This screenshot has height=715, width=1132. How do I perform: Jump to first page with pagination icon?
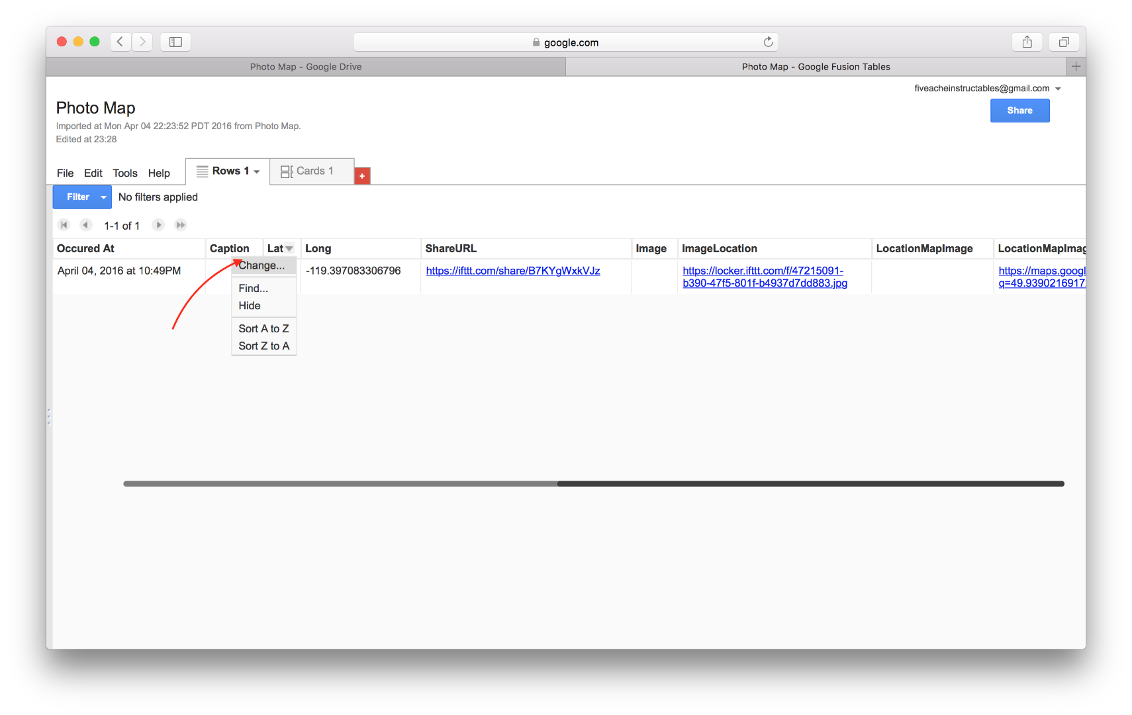[64, 225]
